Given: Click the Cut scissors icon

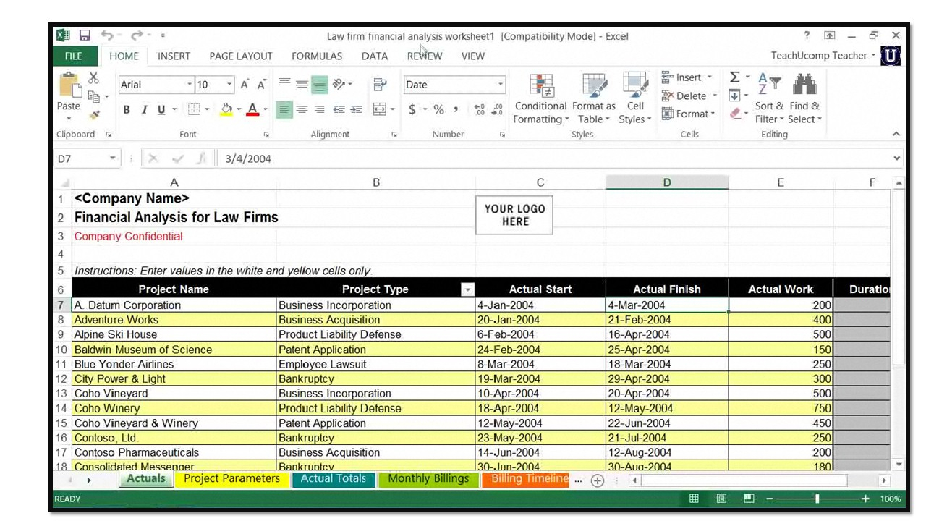Looking at the screenshot, I should (x=93, y=78).
